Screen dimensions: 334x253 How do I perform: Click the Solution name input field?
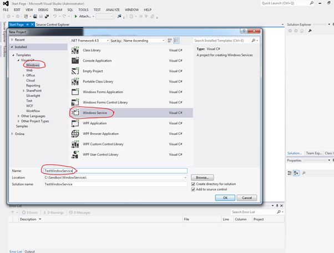click(115, 184)
